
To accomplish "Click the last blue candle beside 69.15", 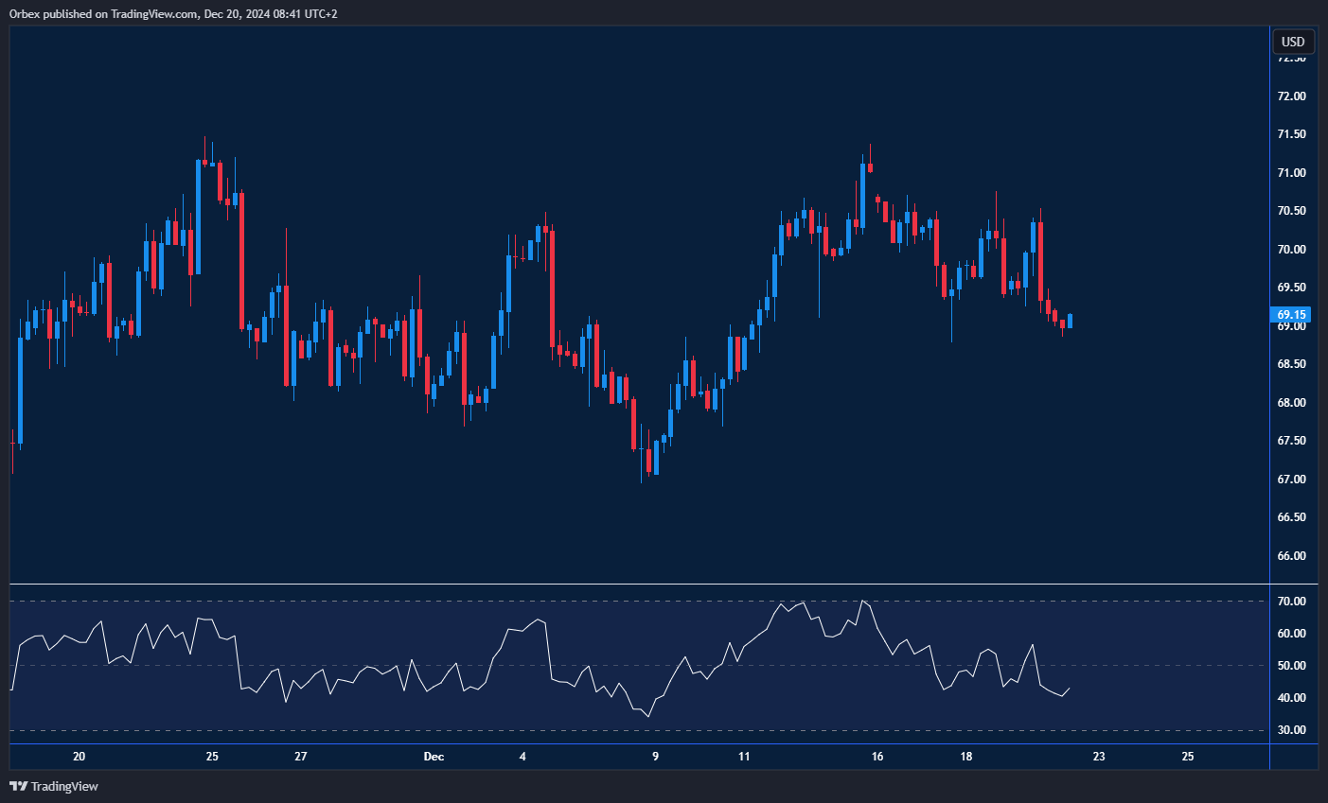I will 1070,321.
